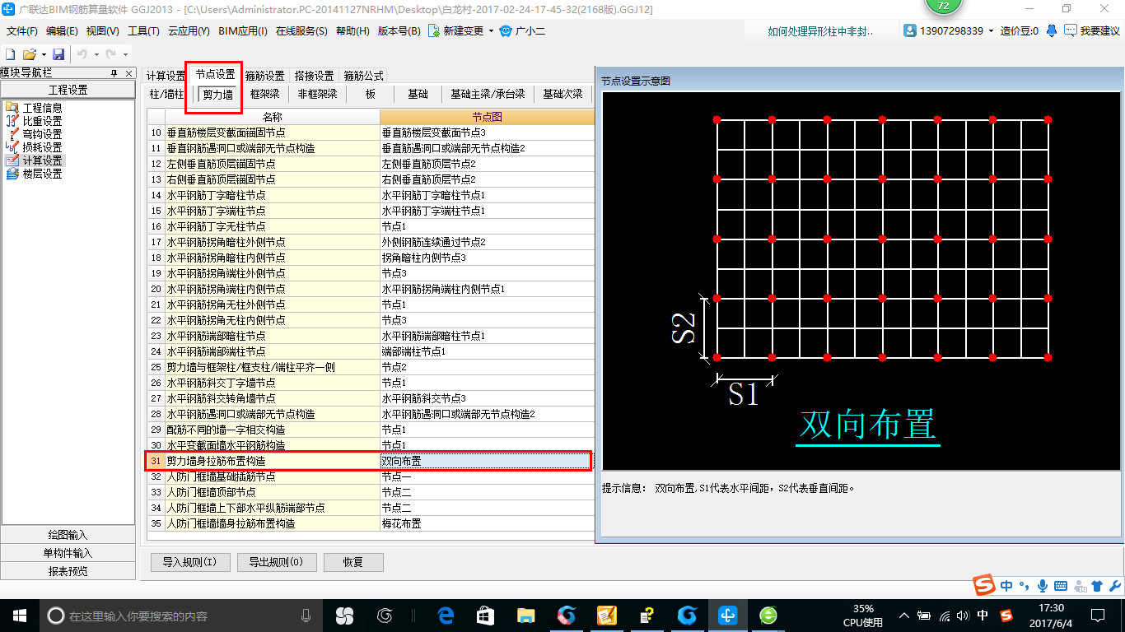This screenshot has width=1125, height=632.
Task: Select the 板 component tab
Action: pos(371,94)
